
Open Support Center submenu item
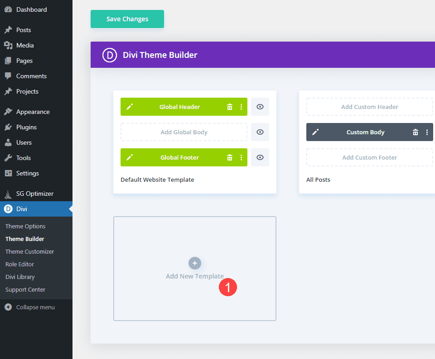tap(25, 289)
